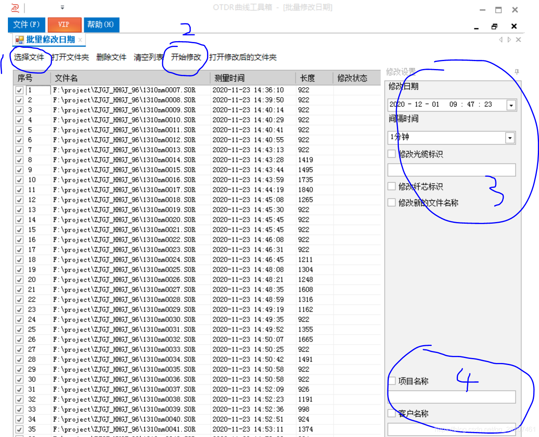This screenshot has height=437, width=539.
Task: Click the tab scroll right arrow
Action: [509, 40]
